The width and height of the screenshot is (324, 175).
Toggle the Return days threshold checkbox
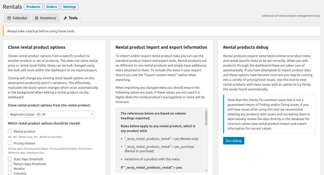click(x=10, y=164)
